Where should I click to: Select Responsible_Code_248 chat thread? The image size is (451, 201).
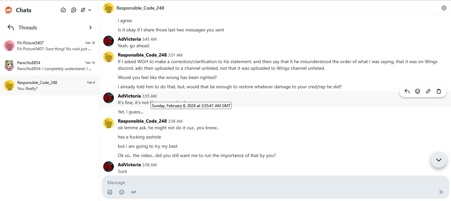(50, 85)
